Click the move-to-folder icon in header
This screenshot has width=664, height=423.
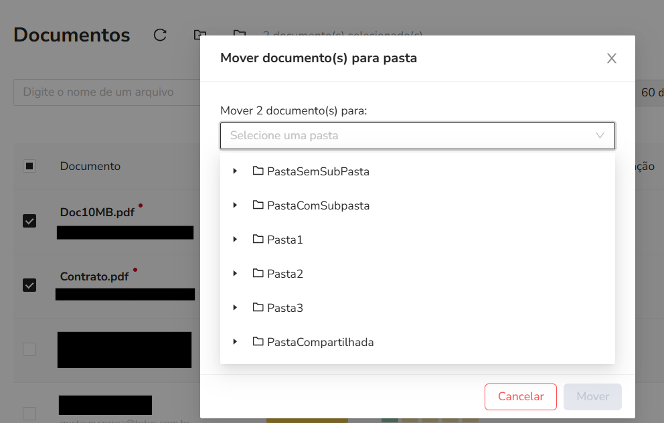click(x=199, y=35)
